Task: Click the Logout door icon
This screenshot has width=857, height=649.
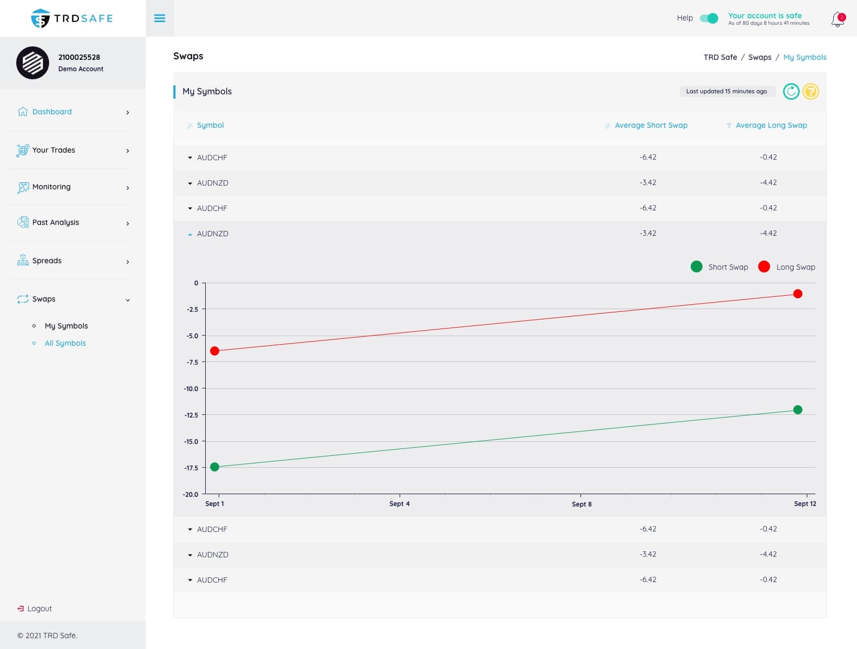Action: tap(21, 609)
